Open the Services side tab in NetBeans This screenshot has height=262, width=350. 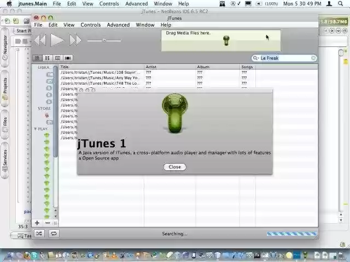tap(5, 161)
